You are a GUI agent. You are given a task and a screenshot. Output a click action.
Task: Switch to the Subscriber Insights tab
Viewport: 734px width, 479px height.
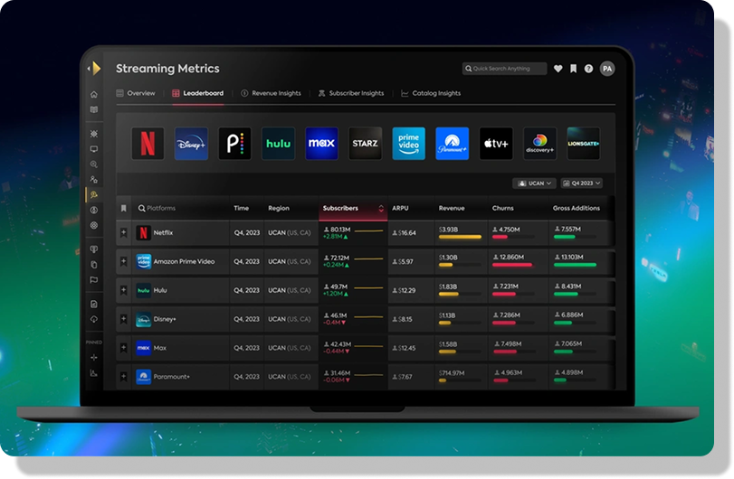(351, 93)
